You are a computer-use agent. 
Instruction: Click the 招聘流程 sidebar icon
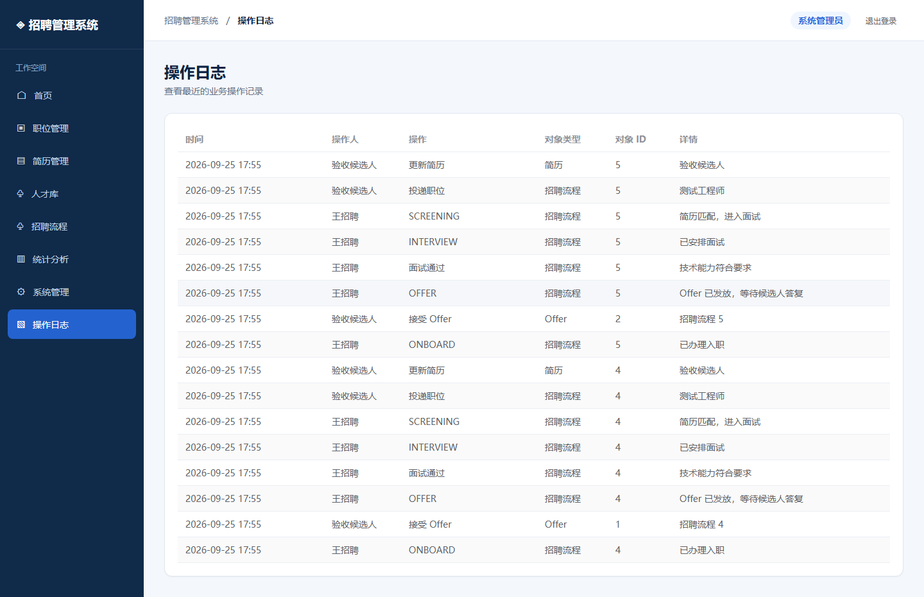21,226
